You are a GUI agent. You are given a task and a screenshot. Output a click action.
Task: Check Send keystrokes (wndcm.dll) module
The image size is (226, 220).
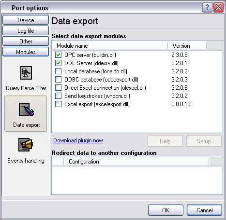[x=58, y=96]
